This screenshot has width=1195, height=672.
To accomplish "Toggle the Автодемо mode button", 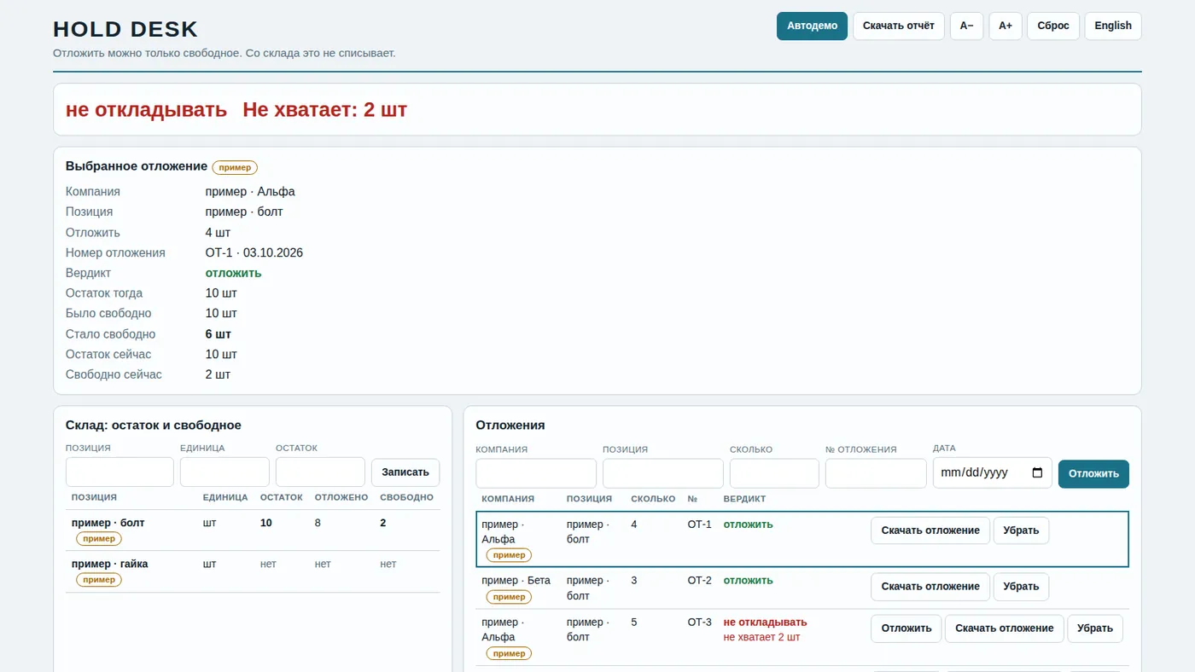I will coord(812,26).
